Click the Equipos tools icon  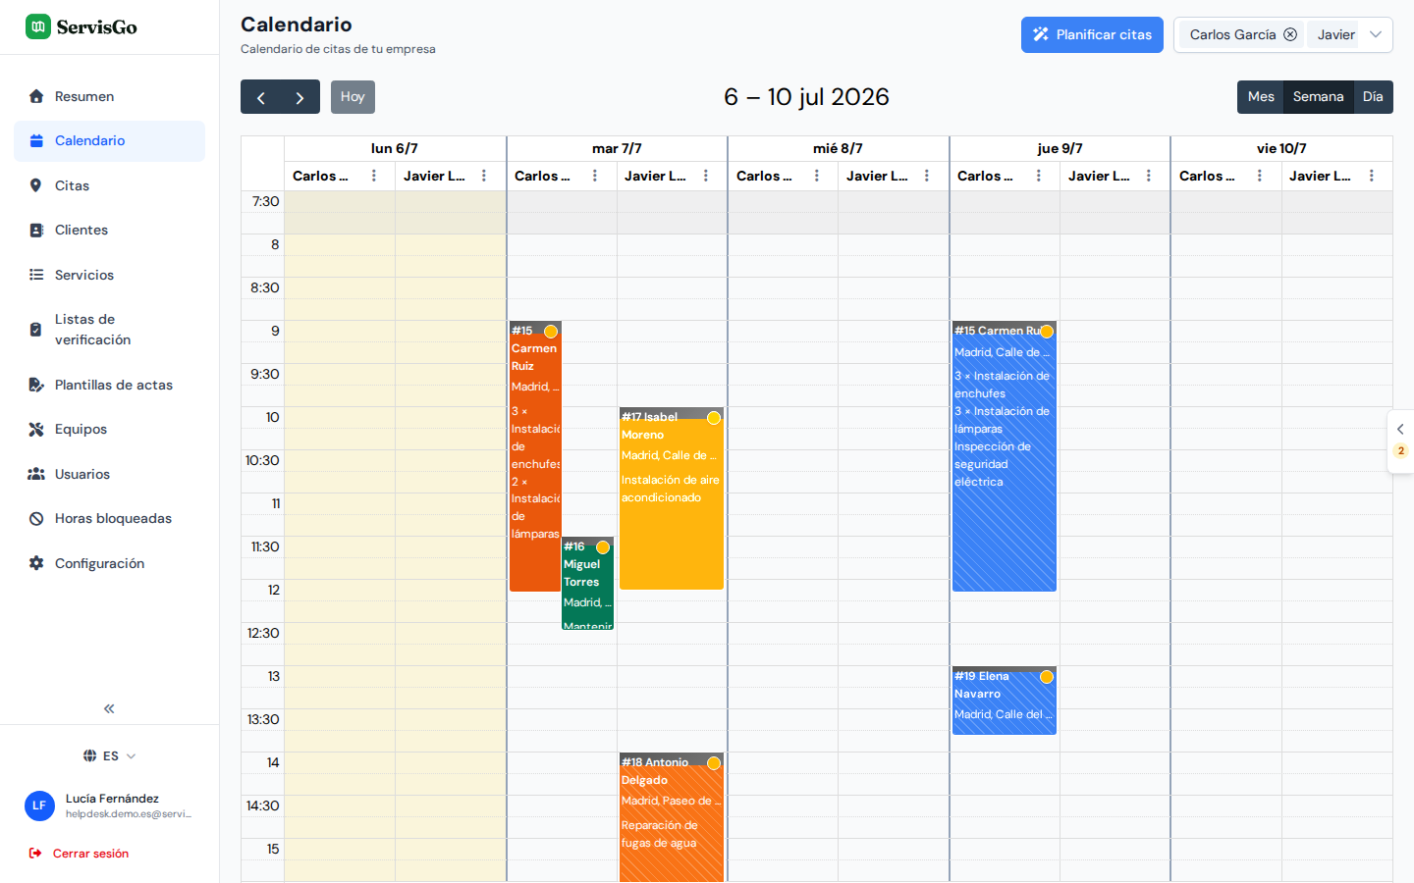pyautogui.click(x=36, y=429)
